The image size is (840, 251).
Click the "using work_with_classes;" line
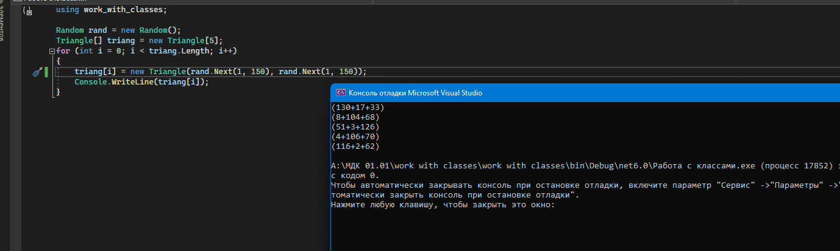point(111,10)
